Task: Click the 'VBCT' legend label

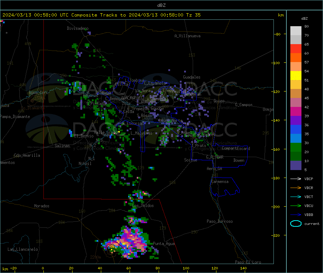Action: (309, 197)
